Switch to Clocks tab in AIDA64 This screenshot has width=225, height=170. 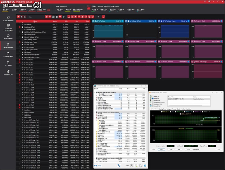point(179,109)
